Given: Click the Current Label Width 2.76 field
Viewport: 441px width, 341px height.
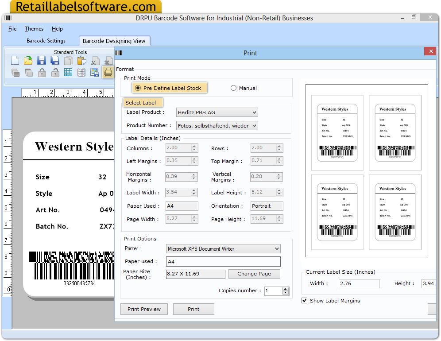Looking at the screenshot, I should click(359, 283).
